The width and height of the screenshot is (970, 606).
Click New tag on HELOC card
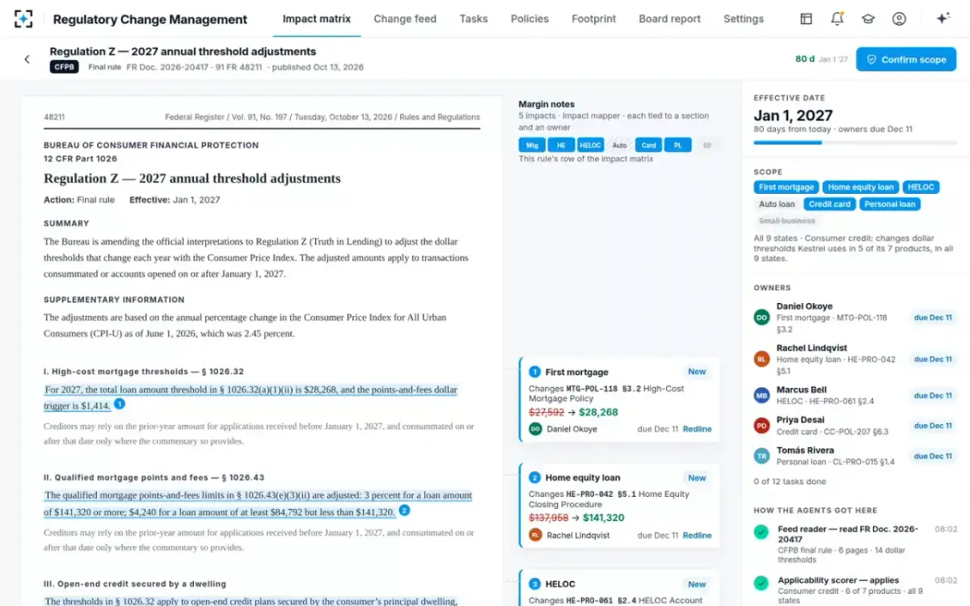[x=697, y=583]
